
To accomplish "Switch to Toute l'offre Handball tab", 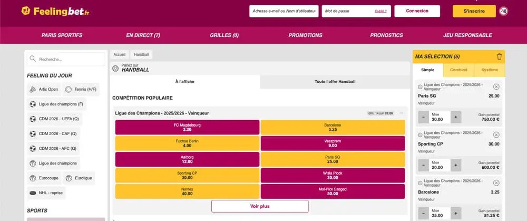I will click(x=335, y=82).
